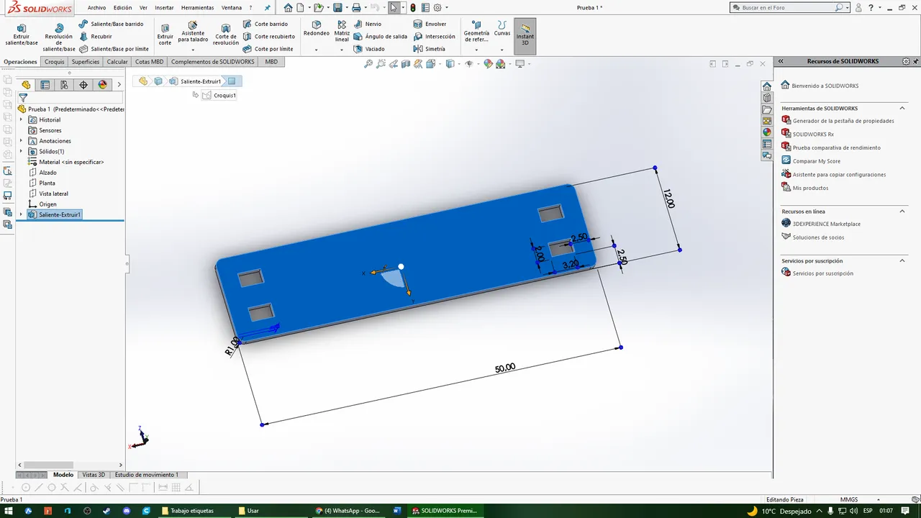
Task: Click Zoom to fit magnifier icon
Action: click(368, 64)
